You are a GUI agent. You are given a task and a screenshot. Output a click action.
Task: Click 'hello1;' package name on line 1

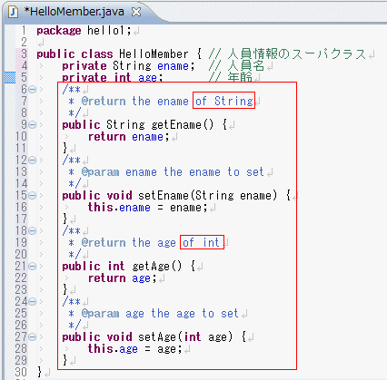(x=109, y=31)
